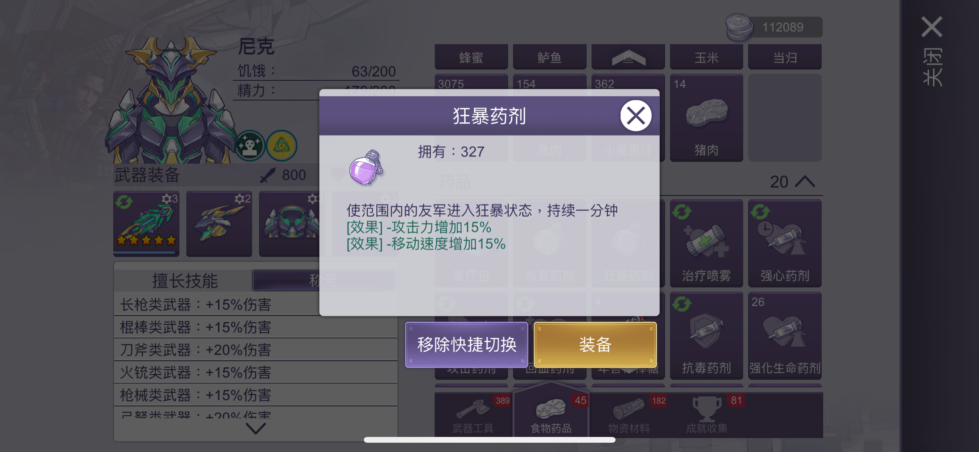The height and width of the screenshot is (452, 979).
Task: Collapse the 药品 section chevron
Action: click(805, 182)
